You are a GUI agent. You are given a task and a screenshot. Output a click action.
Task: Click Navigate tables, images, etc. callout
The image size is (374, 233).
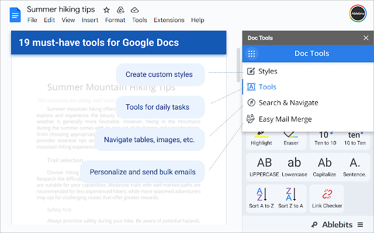[150, 140]
